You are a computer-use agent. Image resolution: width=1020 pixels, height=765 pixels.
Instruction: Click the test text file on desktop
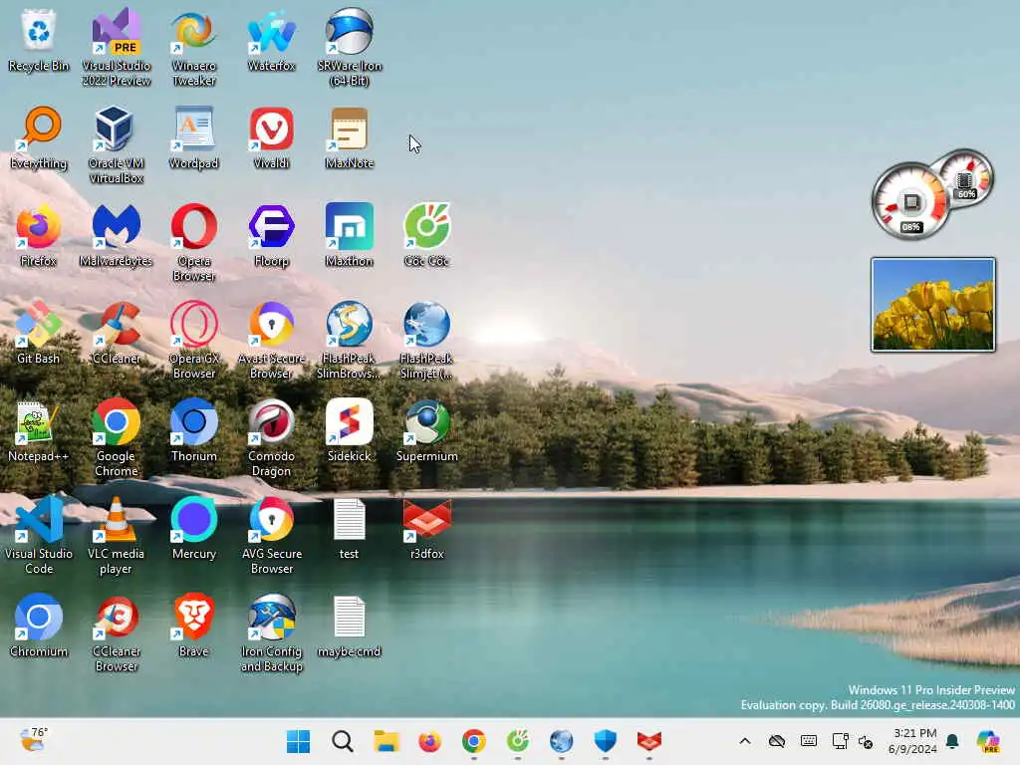tap(350, 529)
